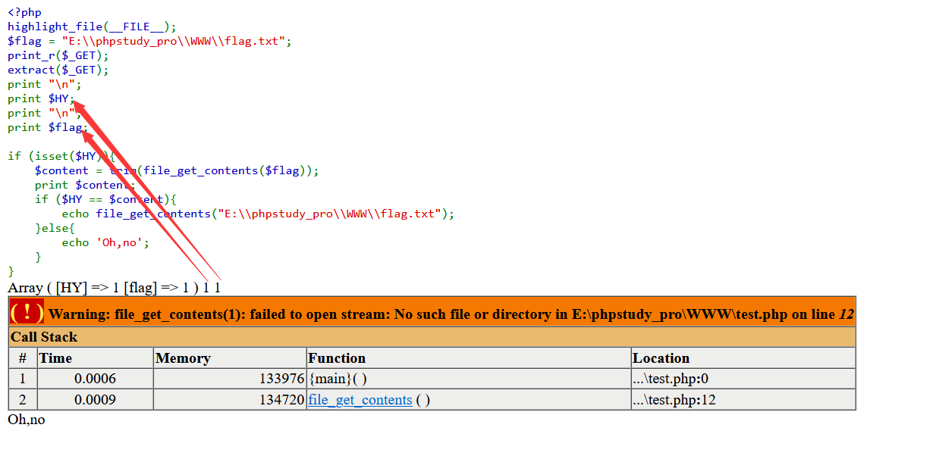The width and height of the screenshot is (936, 462).
Task: Click the 'Oh,no' output text at the bottom
Action: click(27, 419)
